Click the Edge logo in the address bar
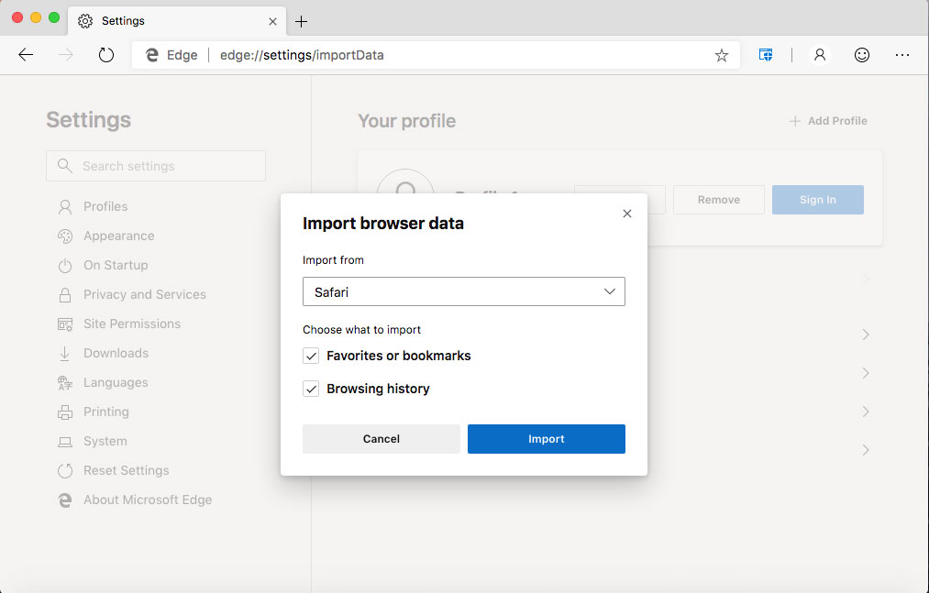 click(x=152, y=55)
